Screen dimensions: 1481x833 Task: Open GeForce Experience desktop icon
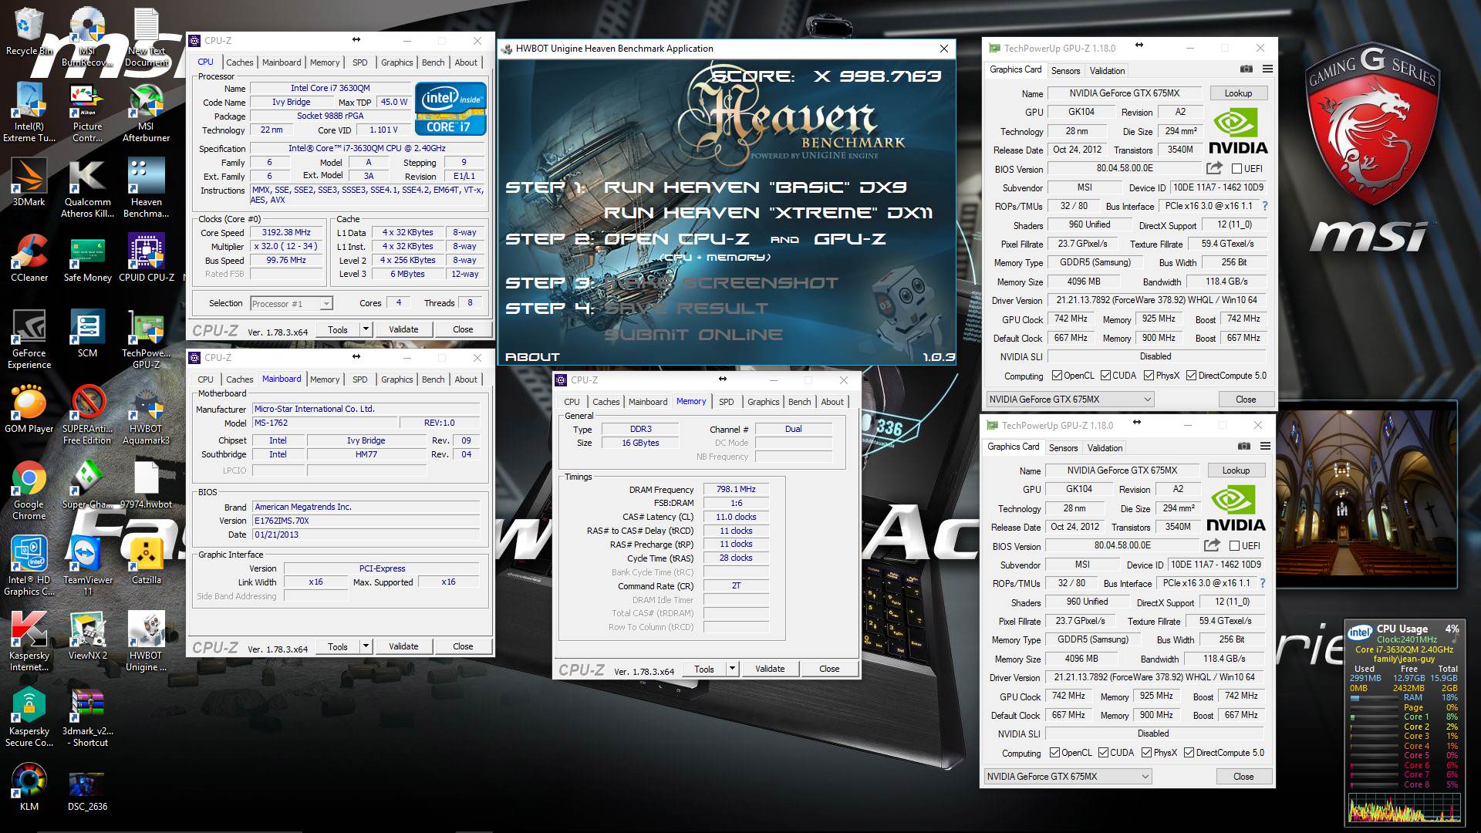tap(29, 339)
